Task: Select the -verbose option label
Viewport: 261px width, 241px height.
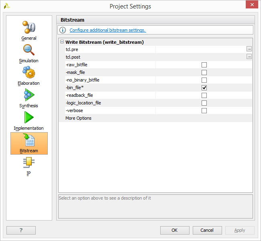Action: coord(74,111)
